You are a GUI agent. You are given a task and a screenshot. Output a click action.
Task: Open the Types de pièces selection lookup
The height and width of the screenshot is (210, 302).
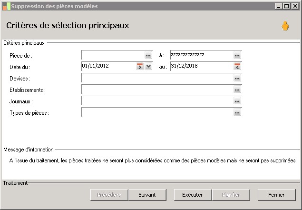click(237, 112)
